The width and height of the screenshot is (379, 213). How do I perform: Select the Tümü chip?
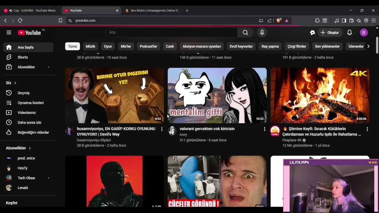pyautogui.click(x=73, y=46)
